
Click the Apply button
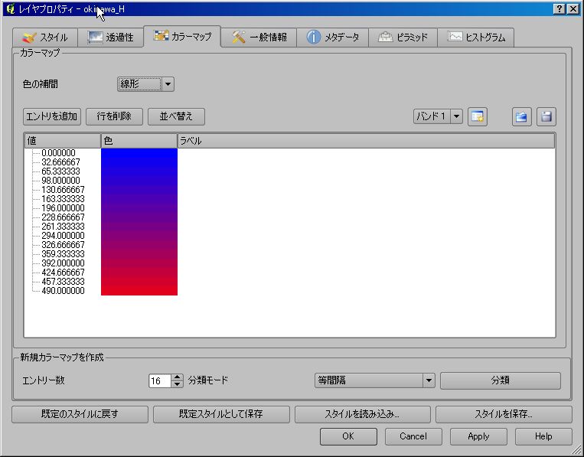[478, 436]
